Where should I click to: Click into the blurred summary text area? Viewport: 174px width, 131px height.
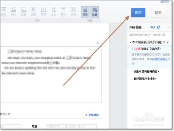click(x=51, y=76)
